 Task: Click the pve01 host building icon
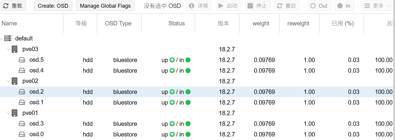click(x=15, y=113)
